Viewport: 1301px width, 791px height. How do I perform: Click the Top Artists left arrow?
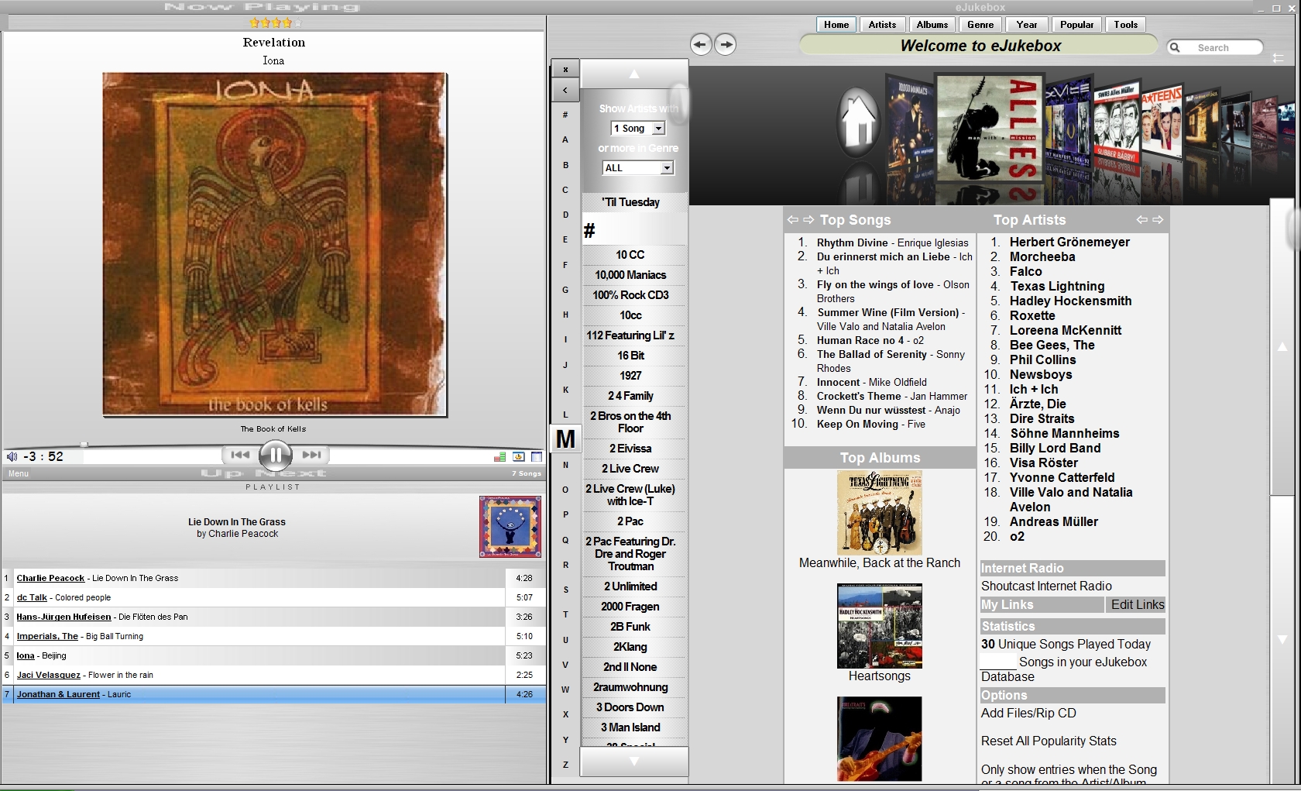(1141, 220)
